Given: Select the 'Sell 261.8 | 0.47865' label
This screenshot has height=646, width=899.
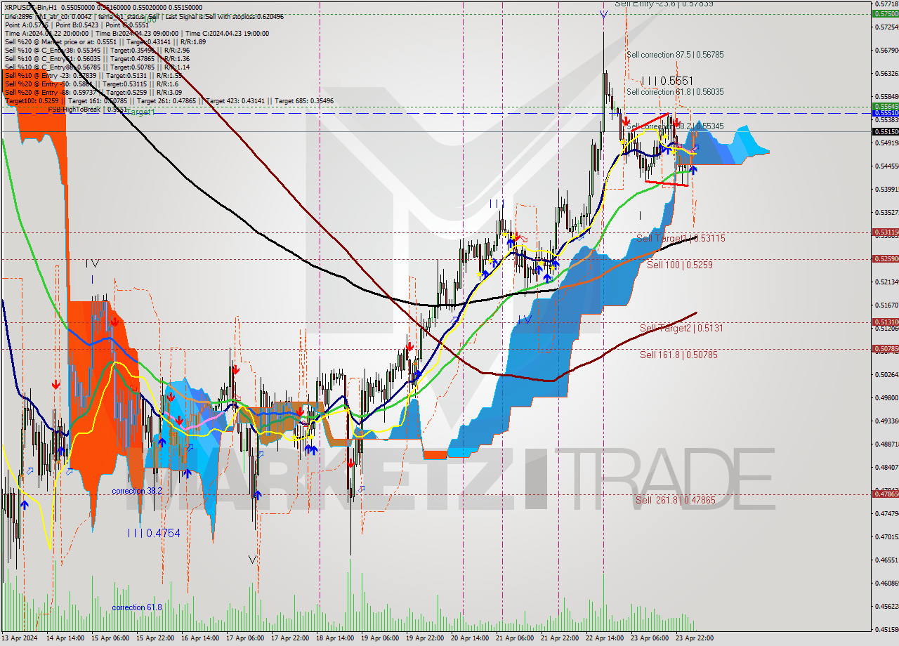Looking at the screenshot, I should (x=675, y=501).
